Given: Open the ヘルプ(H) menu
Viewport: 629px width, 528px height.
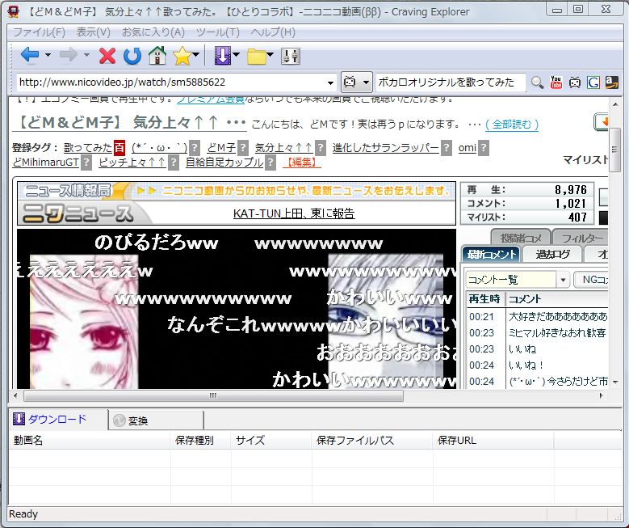Looking at the screenshot, I should [x=273, y=32].
